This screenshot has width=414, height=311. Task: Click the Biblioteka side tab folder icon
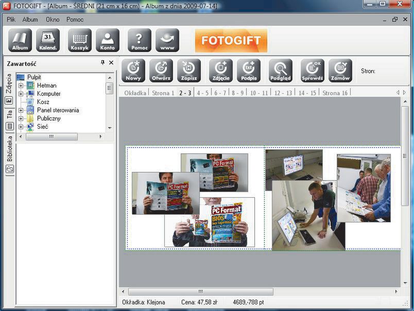[x=10, y=169]
